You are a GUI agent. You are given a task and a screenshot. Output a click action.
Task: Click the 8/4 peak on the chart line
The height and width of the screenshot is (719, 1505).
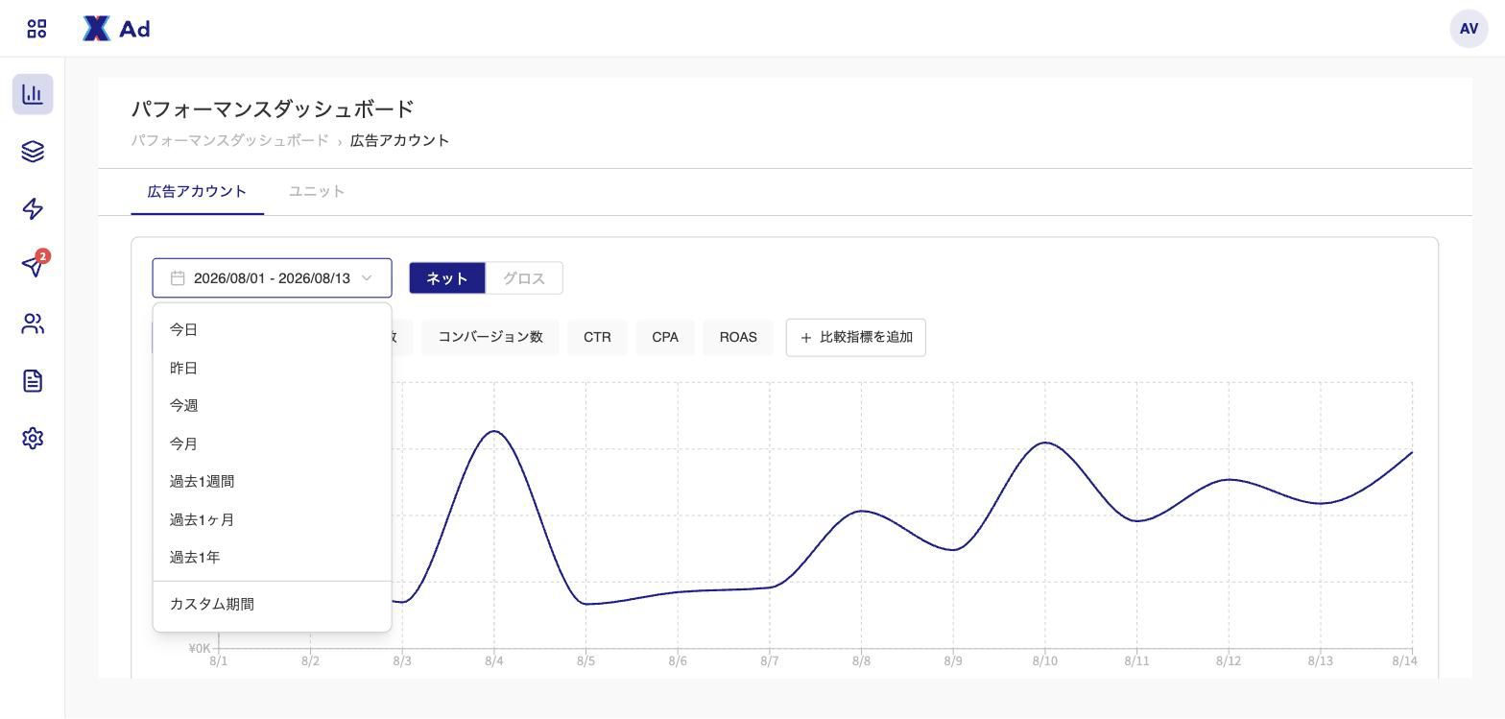494,431
